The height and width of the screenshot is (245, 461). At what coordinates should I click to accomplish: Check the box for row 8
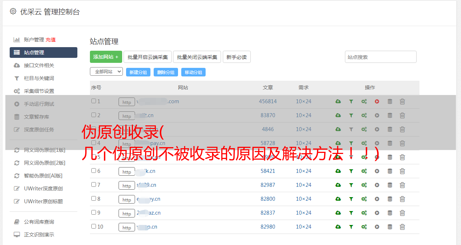click(x=93, y=199)
